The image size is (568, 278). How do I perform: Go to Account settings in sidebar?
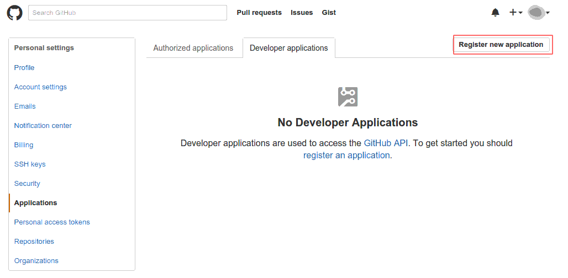coord(40,87)
